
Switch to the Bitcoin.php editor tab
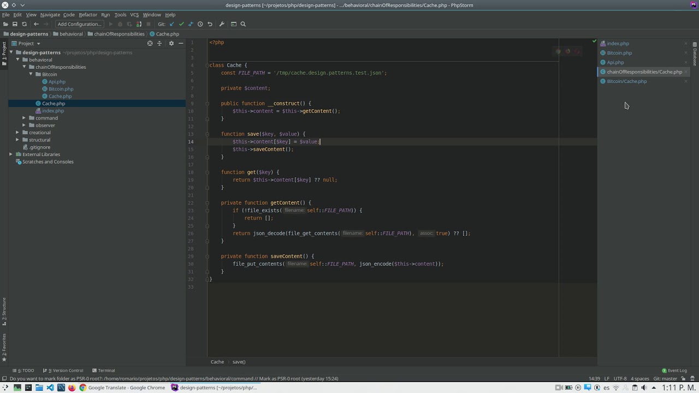pyautogui.click(x=619, y=53)
